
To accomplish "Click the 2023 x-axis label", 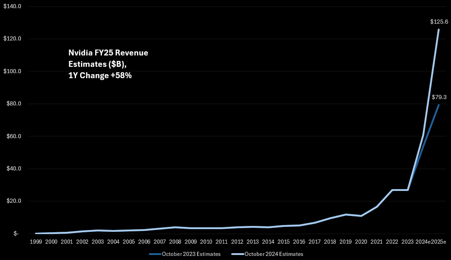I will 408,242.
